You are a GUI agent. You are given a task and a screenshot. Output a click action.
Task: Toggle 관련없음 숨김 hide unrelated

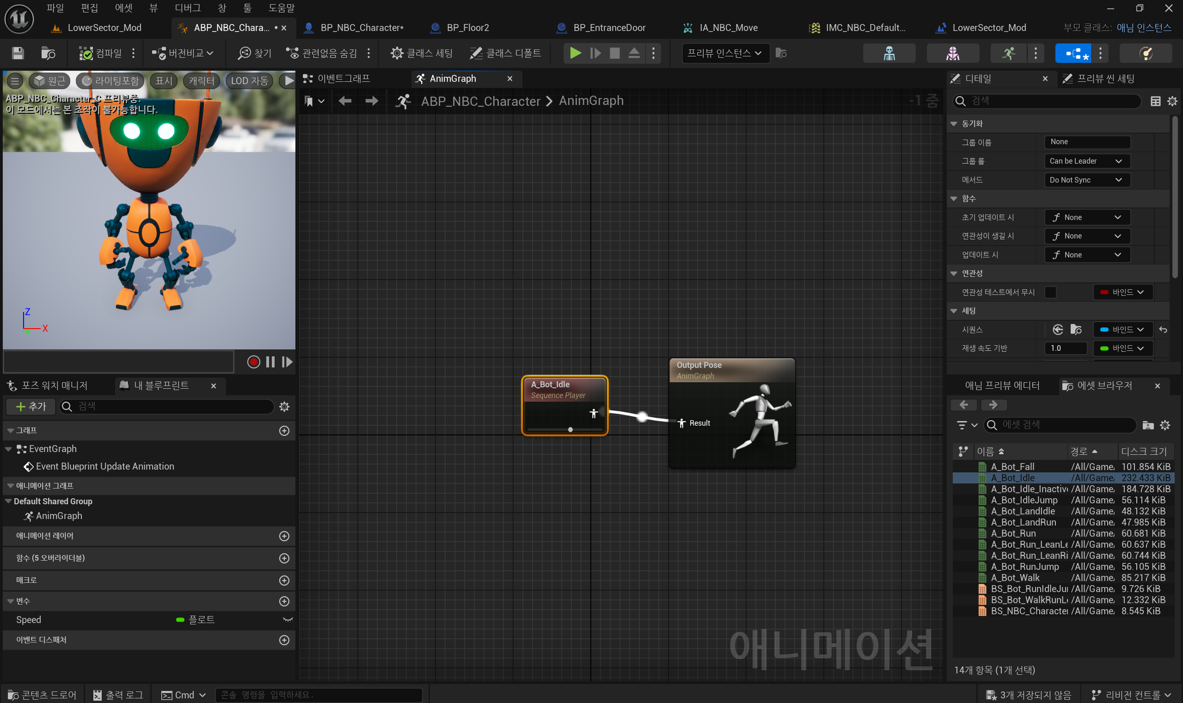pyautogui.click(x=321, y=53)
